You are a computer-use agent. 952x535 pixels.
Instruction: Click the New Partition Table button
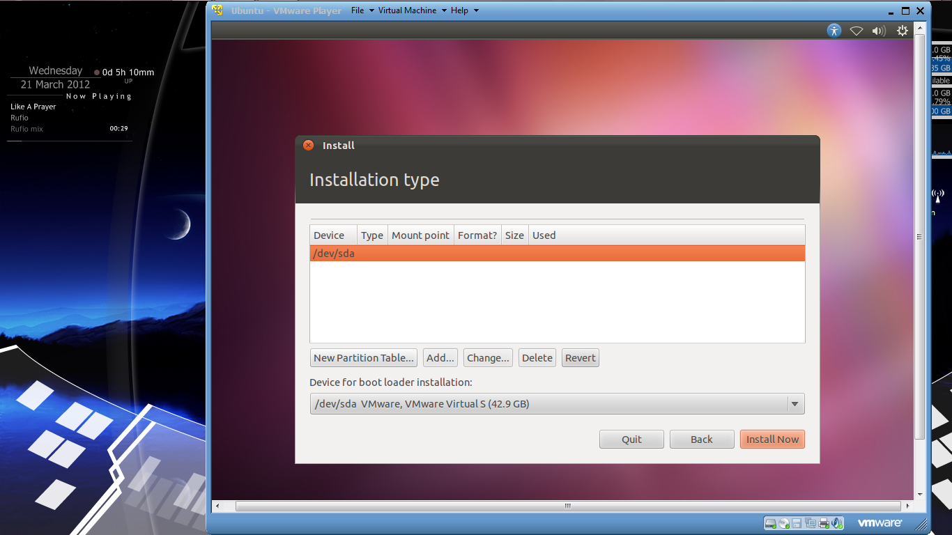pos(364,358)
